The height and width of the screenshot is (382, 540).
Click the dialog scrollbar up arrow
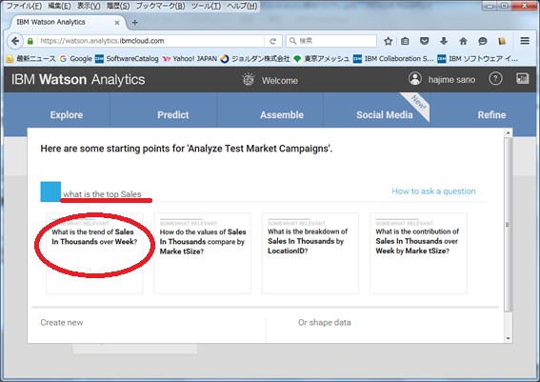(508, 132)
